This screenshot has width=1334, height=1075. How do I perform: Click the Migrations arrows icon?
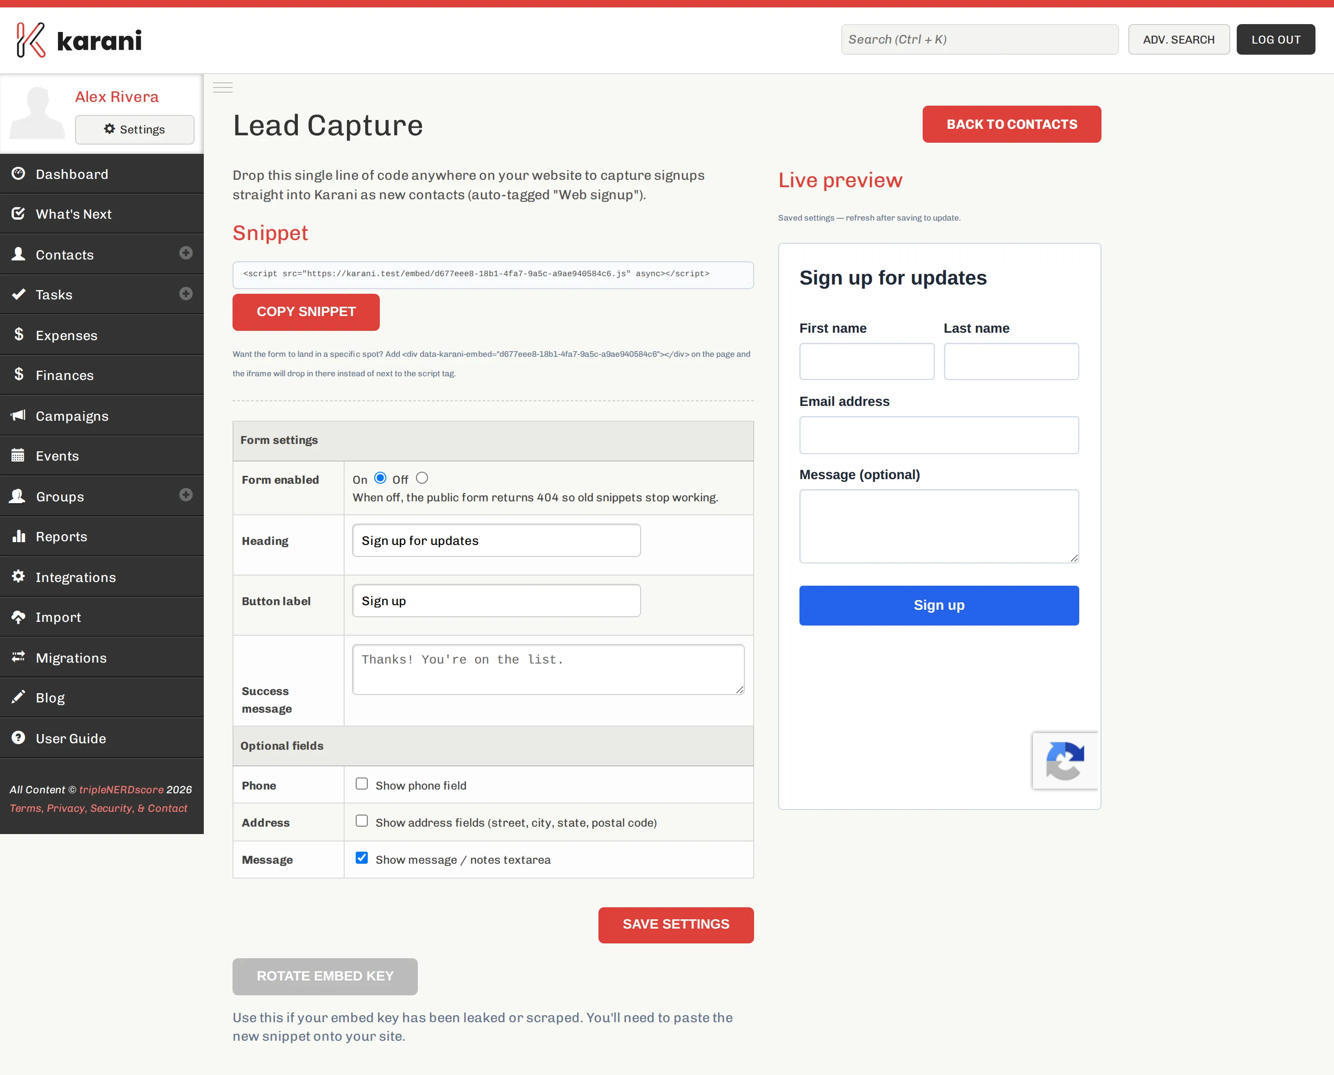[19, 657]
